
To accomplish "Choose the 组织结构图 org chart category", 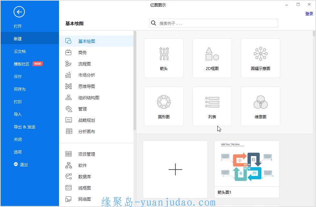I will (x=89, y=98).
